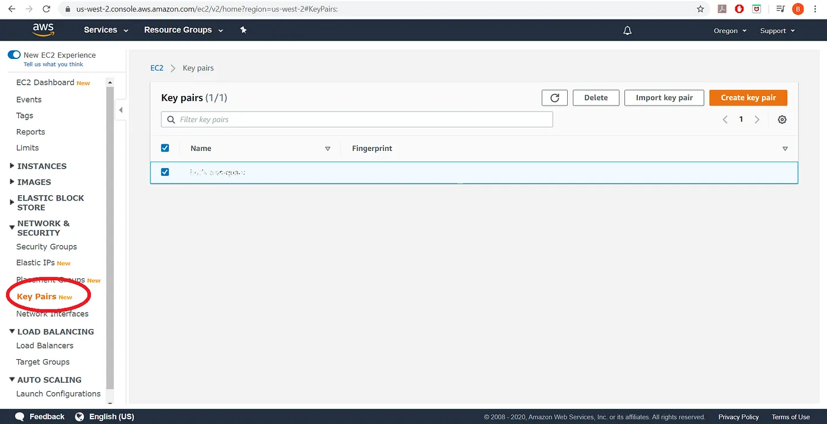
Task: Click the browser back arrow
Action: point(11,9)
